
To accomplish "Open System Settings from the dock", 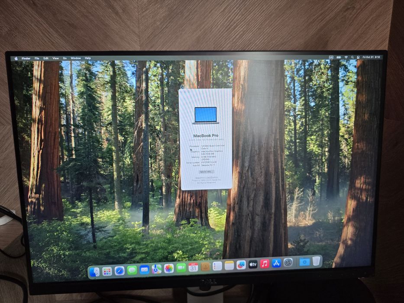I will (288, 263).
